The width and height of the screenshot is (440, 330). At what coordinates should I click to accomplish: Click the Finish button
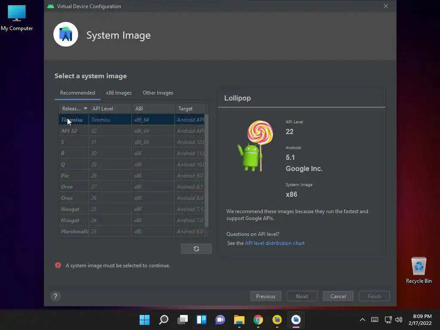[x=374, y=296]
